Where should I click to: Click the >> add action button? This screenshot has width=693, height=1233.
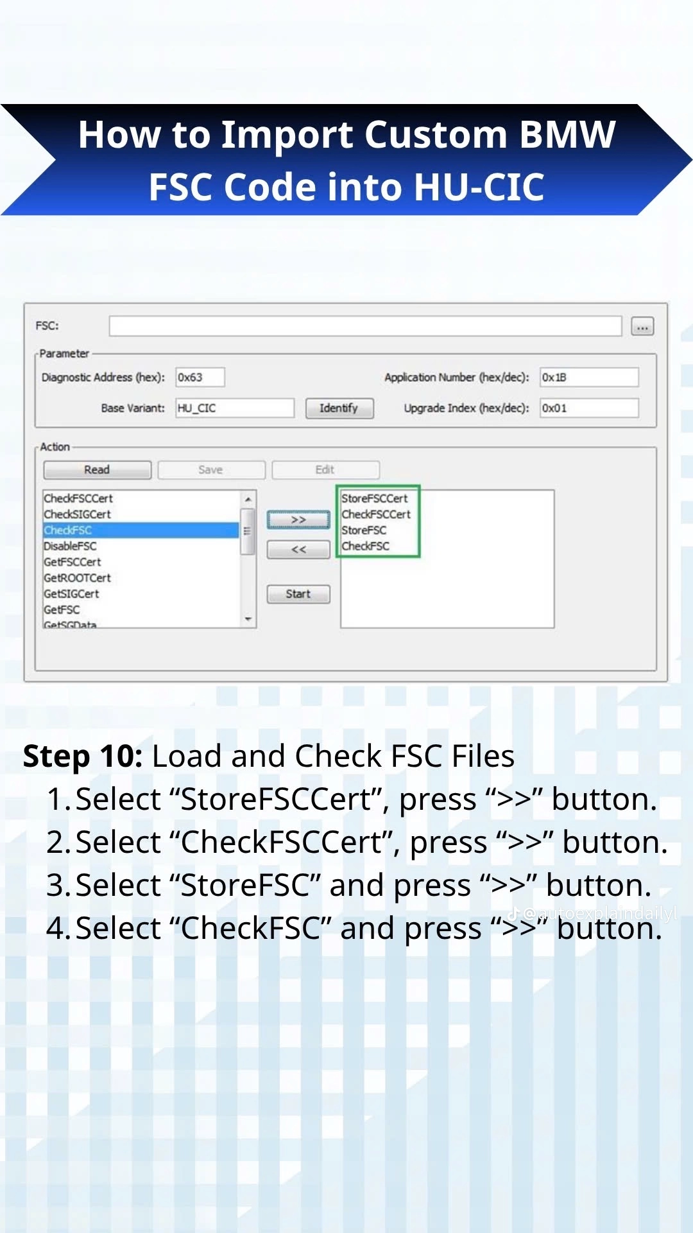(298, 520)
